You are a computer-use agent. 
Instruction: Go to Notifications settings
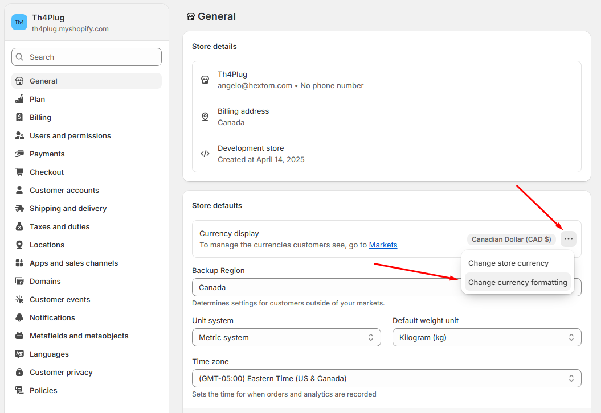tap(87, 317)
